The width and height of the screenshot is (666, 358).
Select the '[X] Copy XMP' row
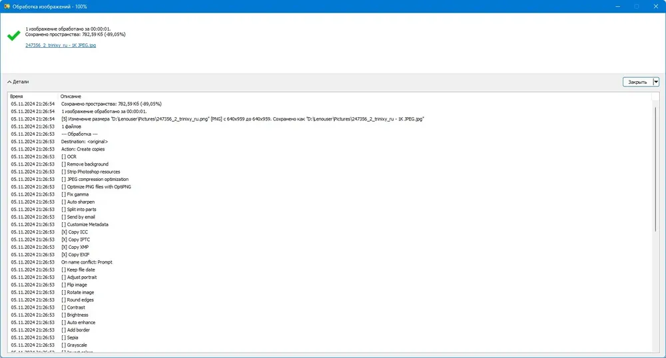click(330, 247)
